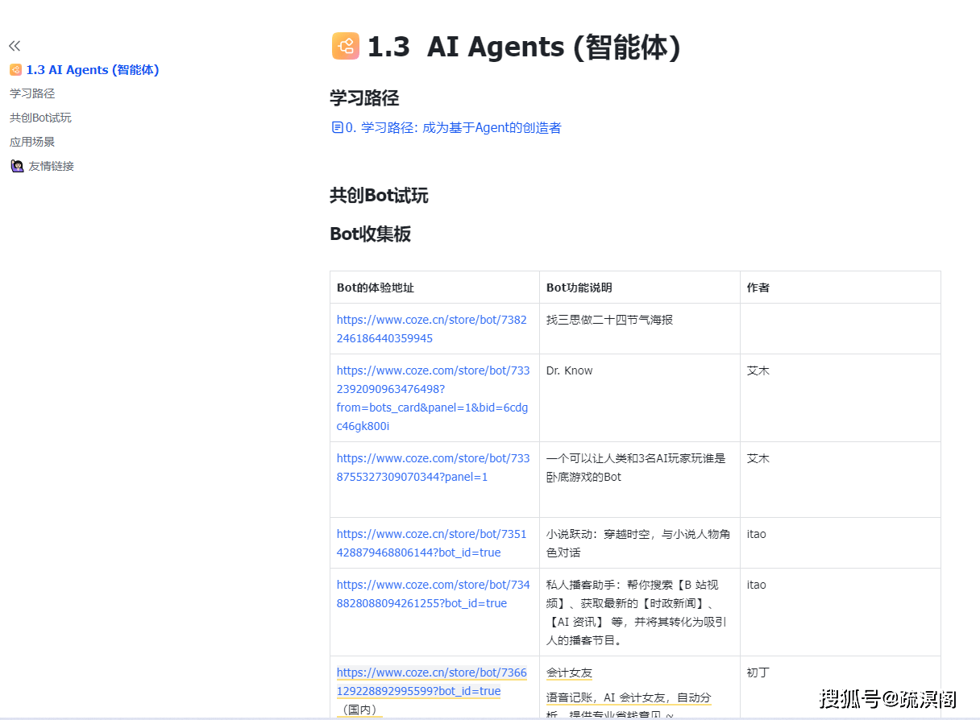
Task: Open the 谁是卧底 game bot link
Action: click(433, 467)
